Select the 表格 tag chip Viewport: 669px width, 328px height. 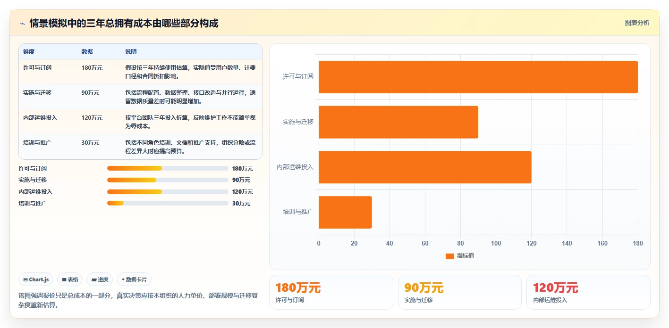[x=70, y=279]
